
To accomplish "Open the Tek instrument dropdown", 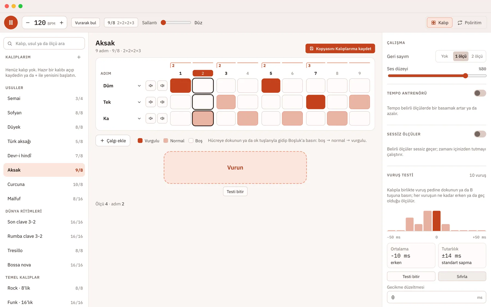I will tap(122, 102).
